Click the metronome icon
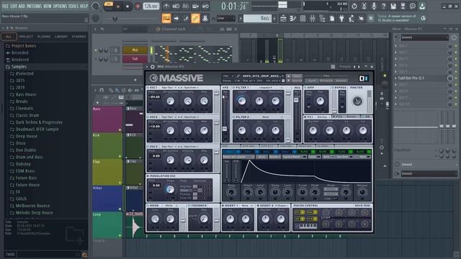This screenshot has height=259, width=461. pos(166,6)
